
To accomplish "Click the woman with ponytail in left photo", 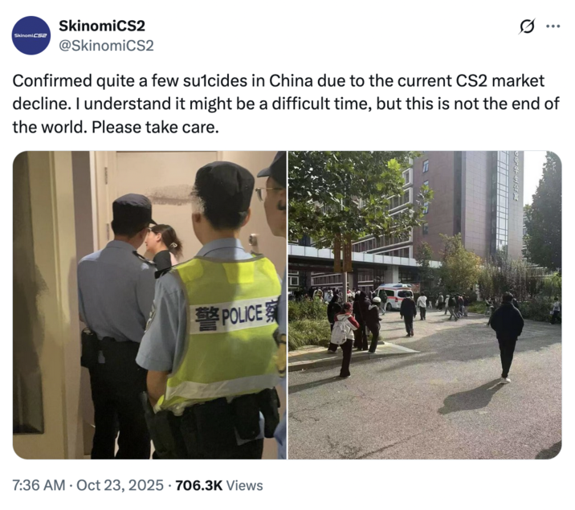I will (163, 247).
